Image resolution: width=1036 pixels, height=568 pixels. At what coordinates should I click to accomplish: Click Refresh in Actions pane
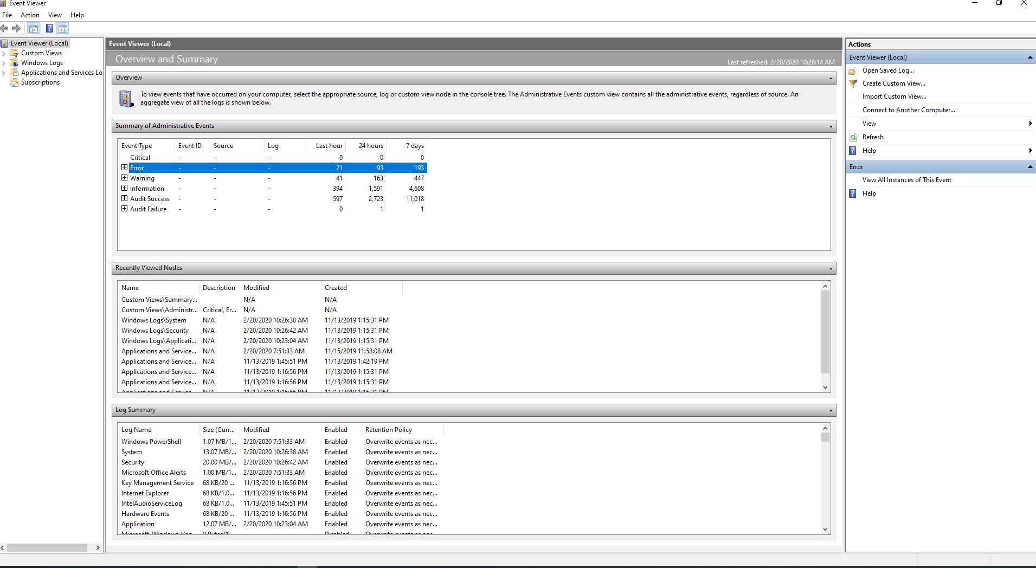click(x=873, y=137)
